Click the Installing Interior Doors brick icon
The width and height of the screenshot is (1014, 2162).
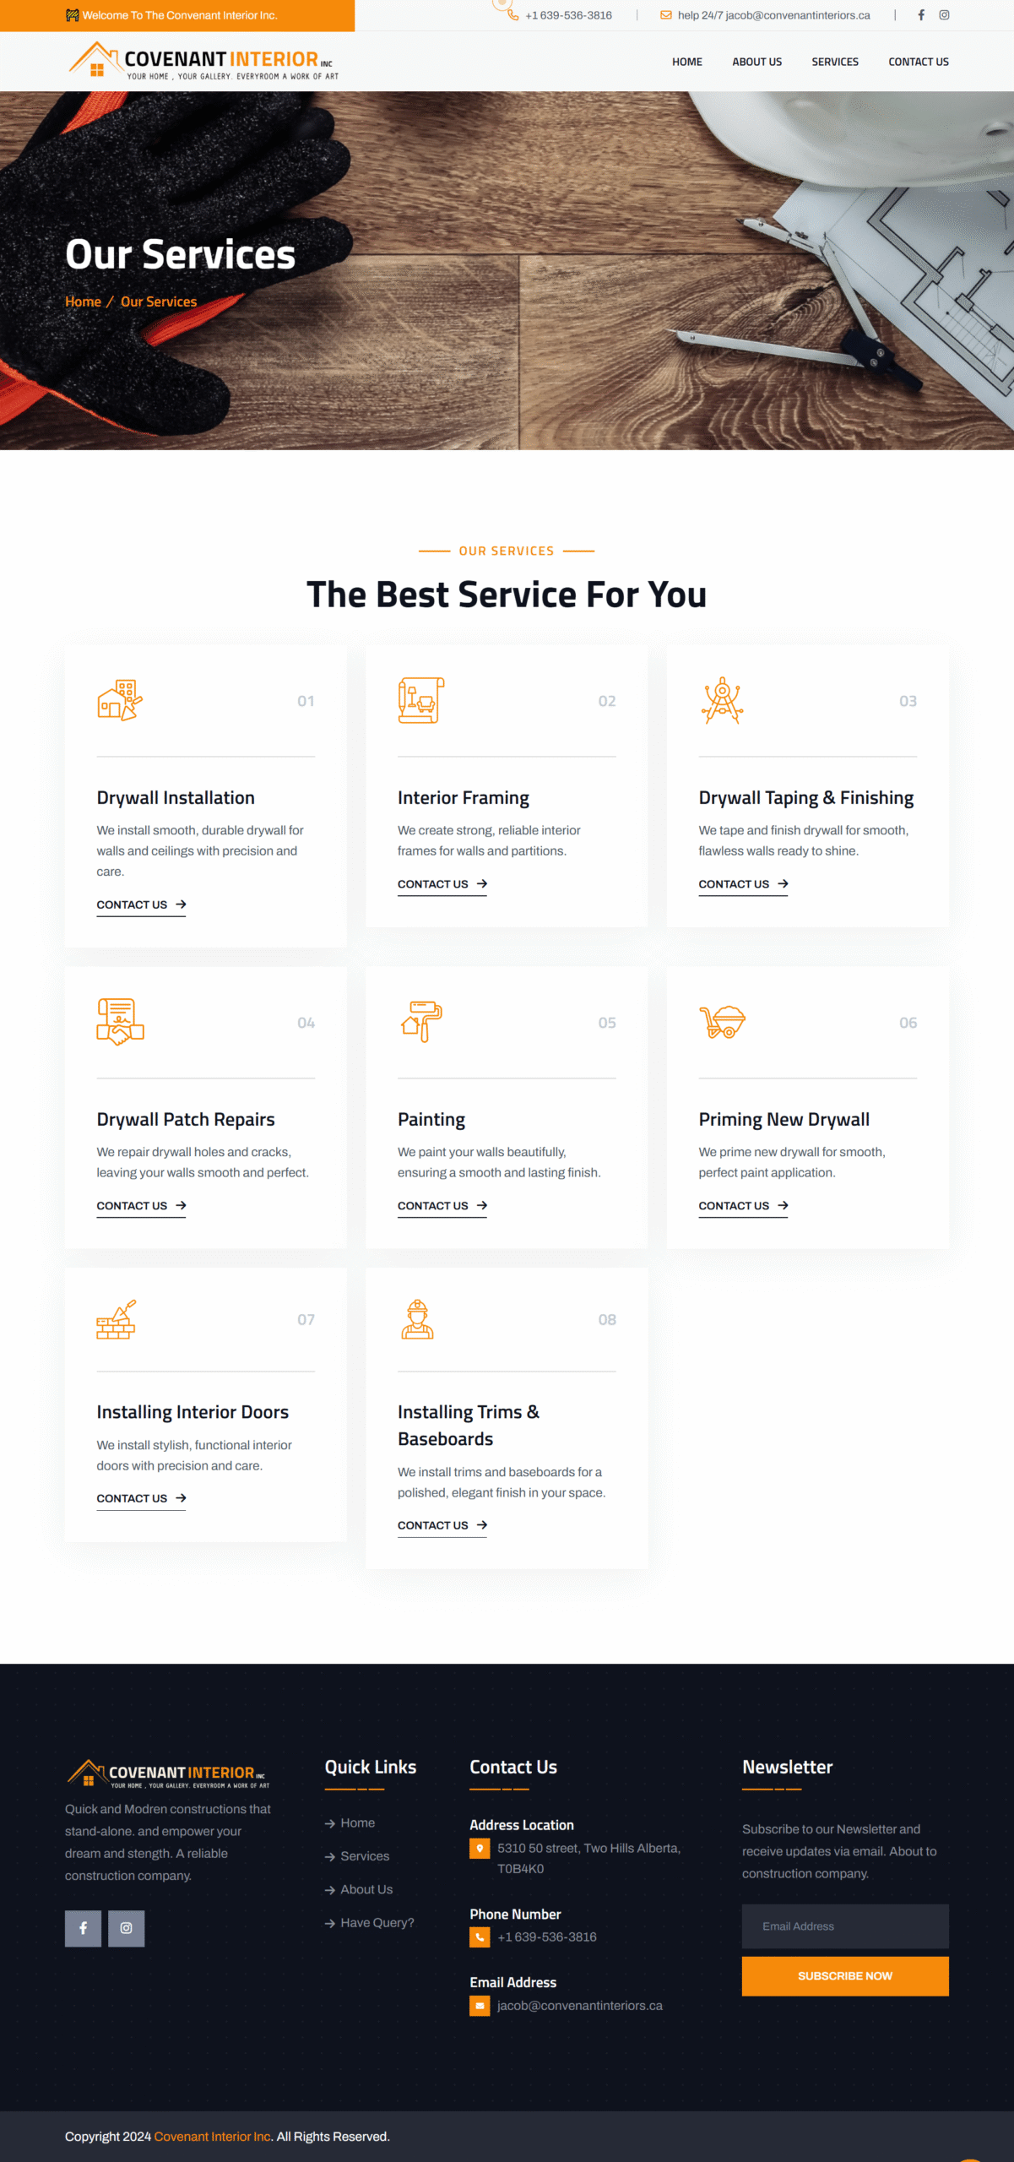tap(117, 1319)
